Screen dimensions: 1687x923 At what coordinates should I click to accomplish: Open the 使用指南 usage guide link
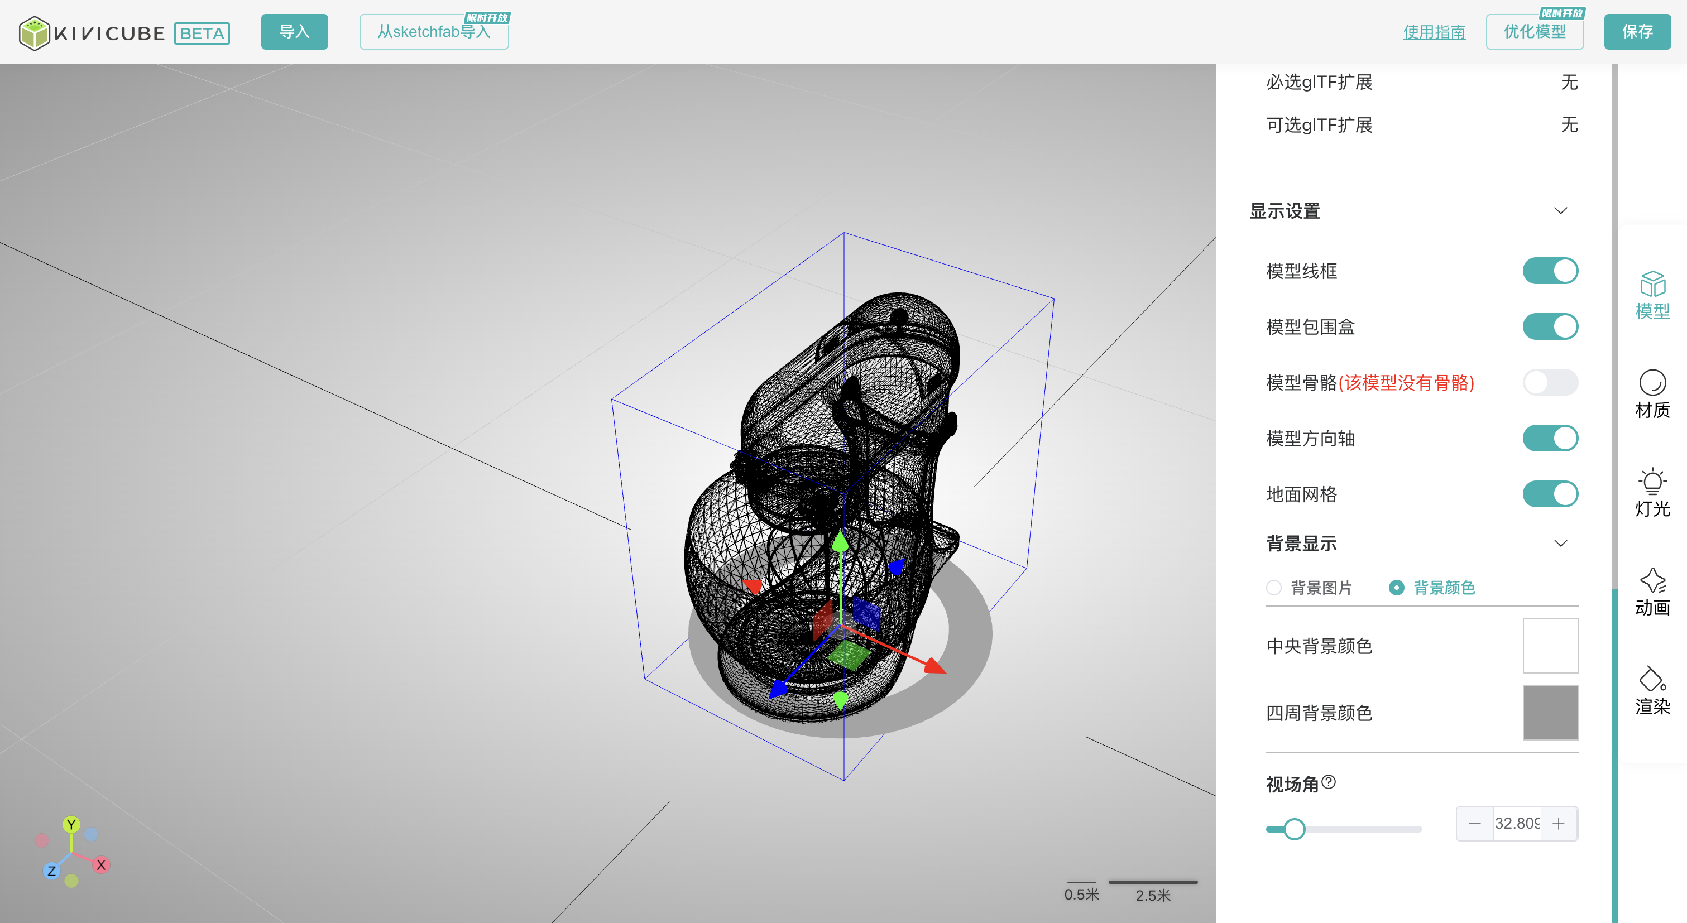pyautogui.click(x=1434, y=31)
